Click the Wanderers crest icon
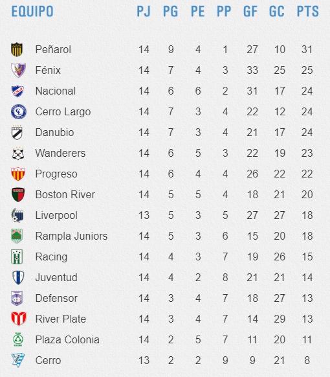Image resolution: width=330 pixels, height=377 pixels. click(18, 153)
